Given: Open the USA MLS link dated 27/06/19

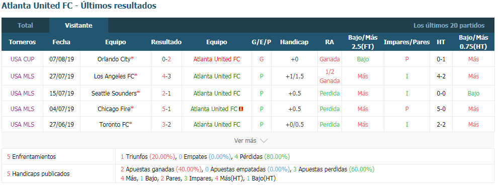Looking at the screenshot, I should [x=22, y=124].
